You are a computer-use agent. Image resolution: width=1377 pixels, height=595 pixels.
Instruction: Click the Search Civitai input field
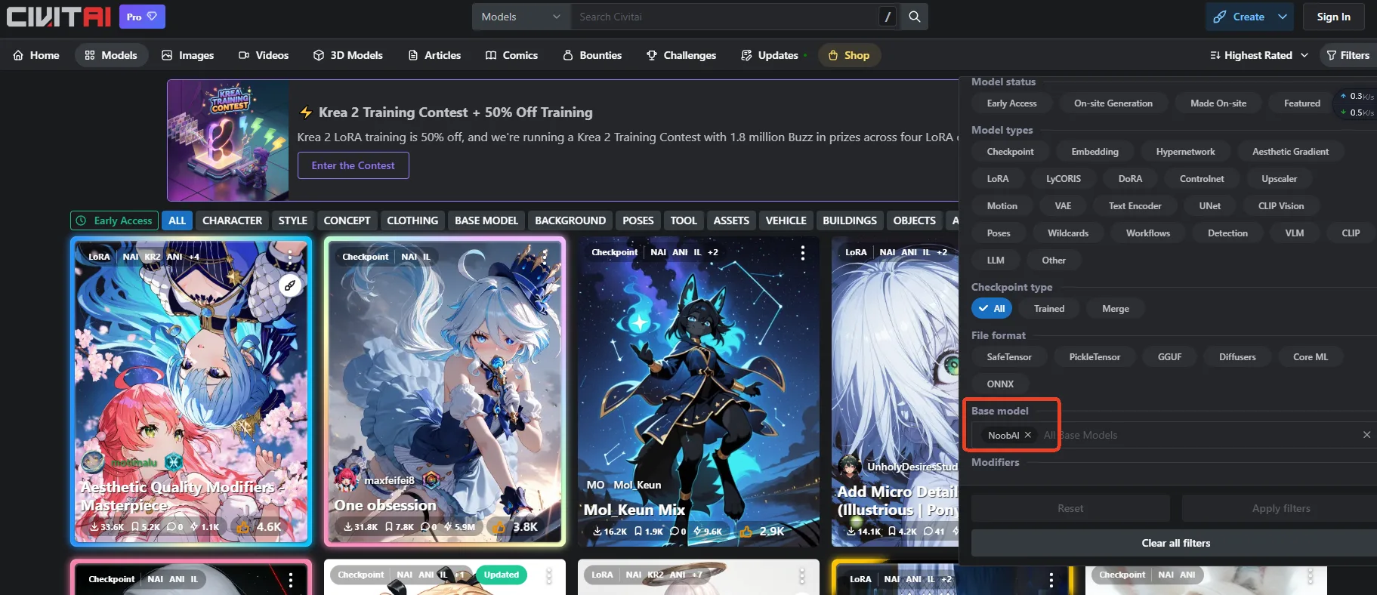click(x=724, y=17)
